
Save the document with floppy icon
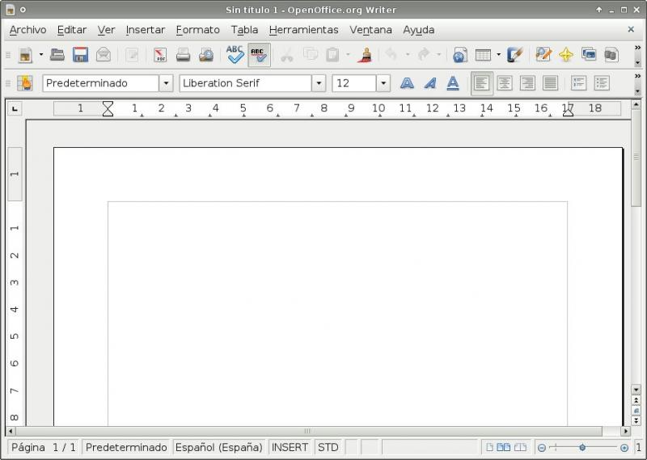[x=80, y=55]
